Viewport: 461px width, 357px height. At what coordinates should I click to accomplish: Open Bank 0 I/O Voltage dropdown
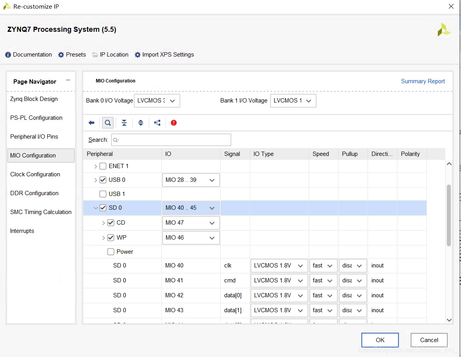tap(157, 101)
